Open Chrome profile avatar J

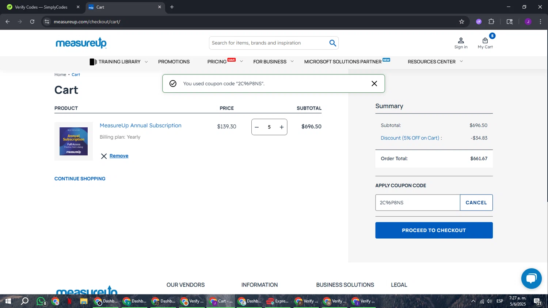[x=528, y=22]
